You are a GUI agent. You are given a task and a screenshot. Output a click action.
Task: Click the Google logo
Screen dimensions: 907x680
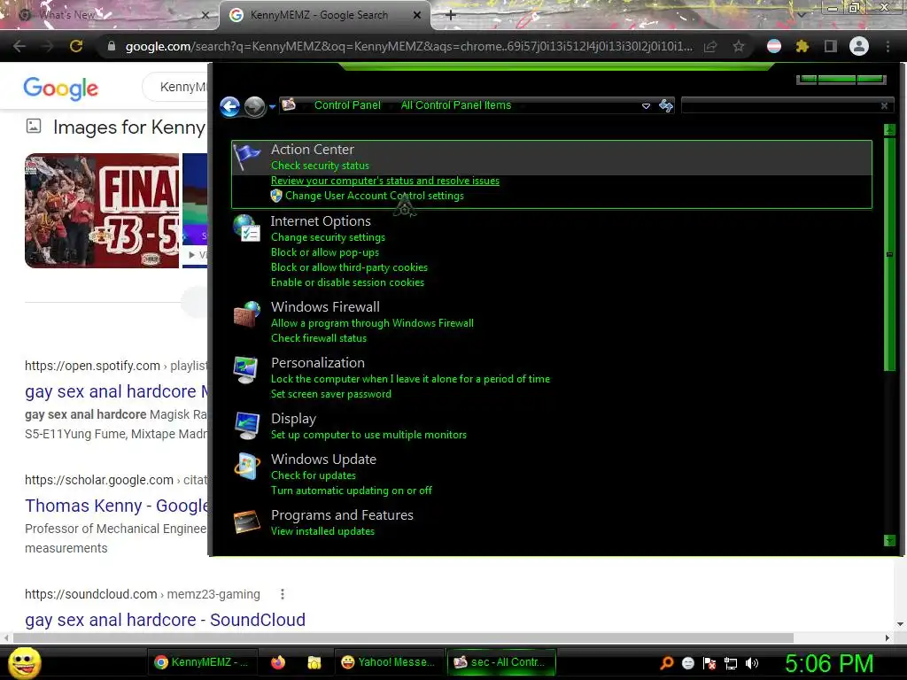pyautogui.click(x=61, y=88)
